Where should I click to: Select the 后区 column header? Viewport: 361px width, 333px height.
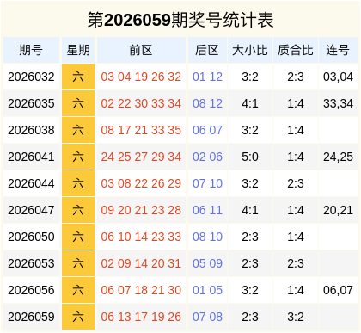(x=207, y=50)
